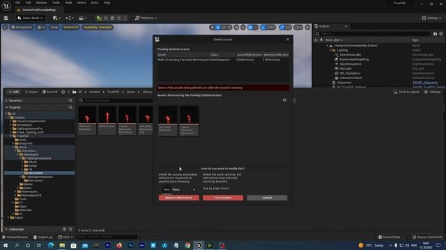The width and height of the screenshot is (446, 250).
Task: Open the Output Log panel
Action: [x=43, y=237]
